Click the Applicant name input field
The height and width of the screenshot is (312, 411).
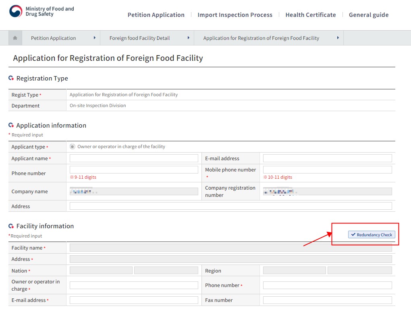pyautogui.click(x=134, y=158)
